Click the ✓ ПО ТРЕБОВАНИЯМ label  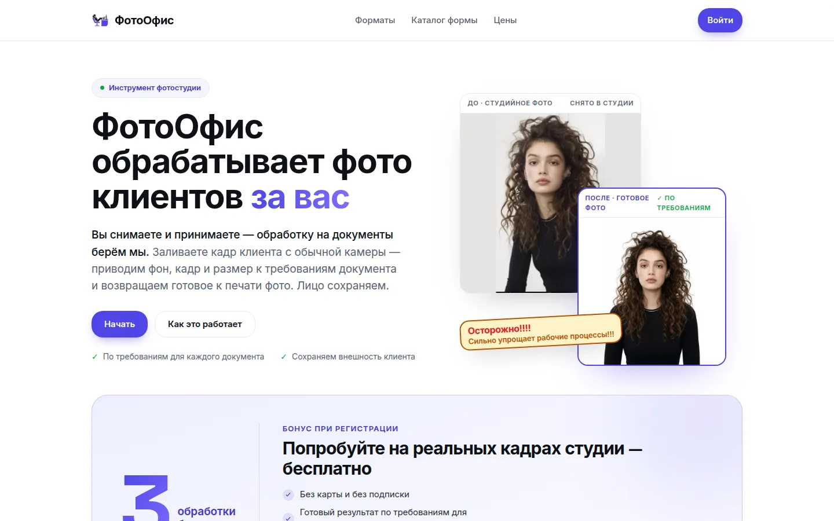coord(684,203)
